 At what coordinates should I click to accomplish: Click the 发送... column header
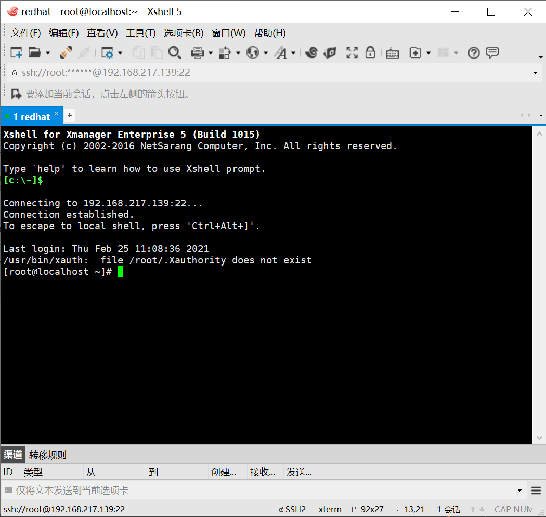tap(302, 472)
